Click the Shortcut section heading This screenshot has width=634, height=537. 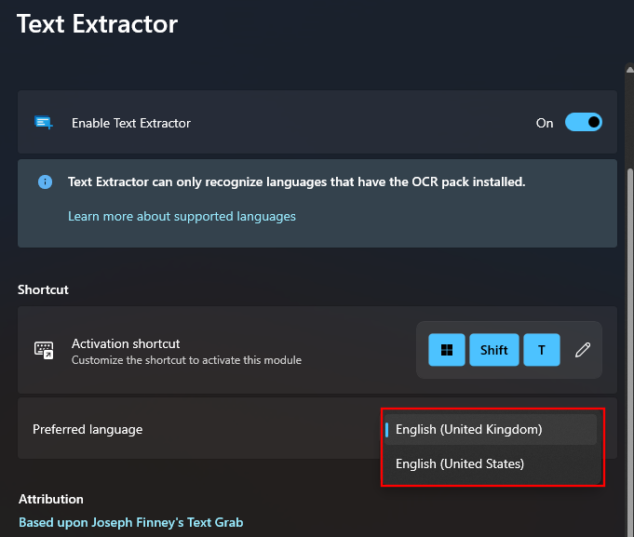pos(43,289)
